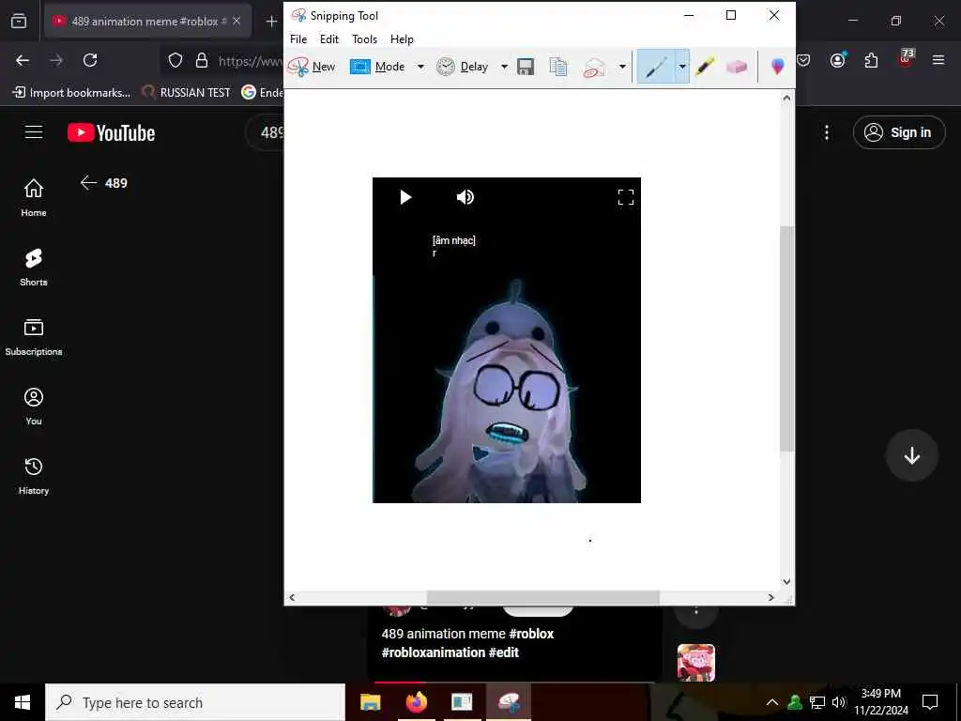
Task: Click scroll left arrow in Snipping Tool
Action: point(292,597)
